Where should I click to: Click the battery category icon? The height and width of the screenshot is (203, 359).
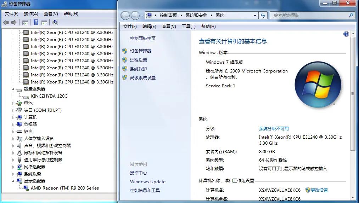[19, 103]
